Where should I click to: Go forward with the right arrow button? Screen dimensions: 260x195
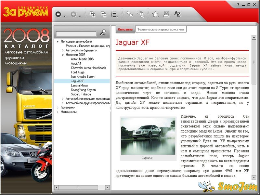[x=73, y=14]
